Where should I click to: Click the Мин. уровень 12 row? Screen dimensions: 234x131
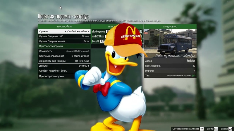(170, 66)
